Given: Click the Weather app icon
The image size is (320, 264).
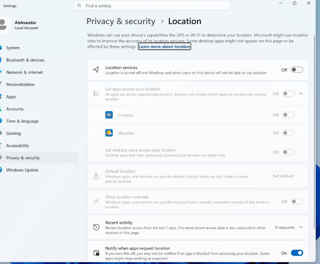Looking at the screenshot, I should point(109,133).
